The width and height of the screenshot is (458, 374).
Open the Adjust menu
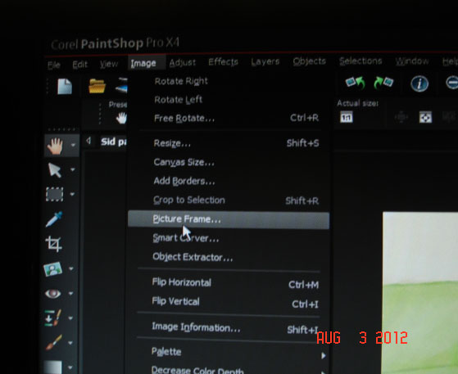point(183,62)
